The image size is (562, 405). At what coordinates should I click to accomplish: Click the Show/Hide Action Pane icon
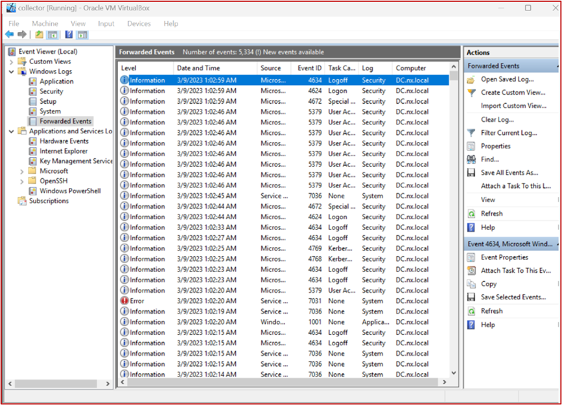(x=82, y=34)
